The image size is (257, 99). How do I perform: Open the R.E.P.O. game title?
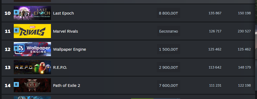coord(60,67)
